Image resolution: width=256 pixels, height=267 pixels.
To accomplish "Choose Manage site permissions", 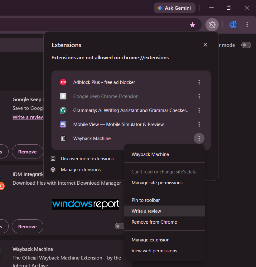I will [164, 183].
